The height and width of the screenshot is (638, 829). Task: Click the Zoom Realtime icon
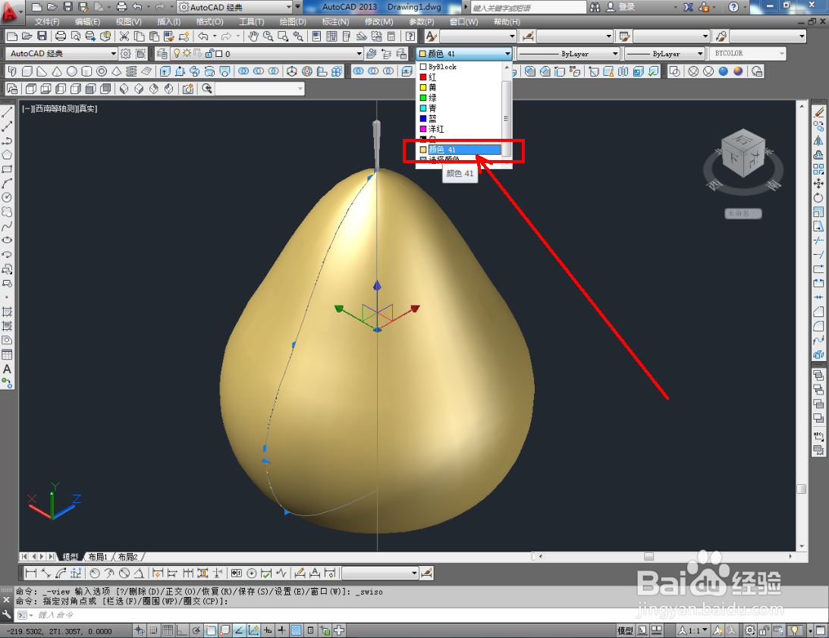tap(268, 36)
